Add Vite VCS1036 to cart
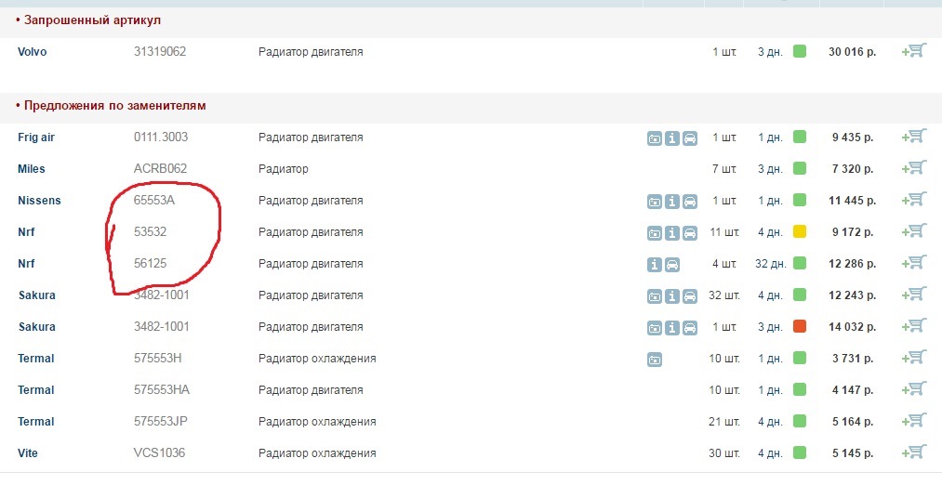This screenshot has height=485, width=942. pyautogui.click(x=914, y=452)
